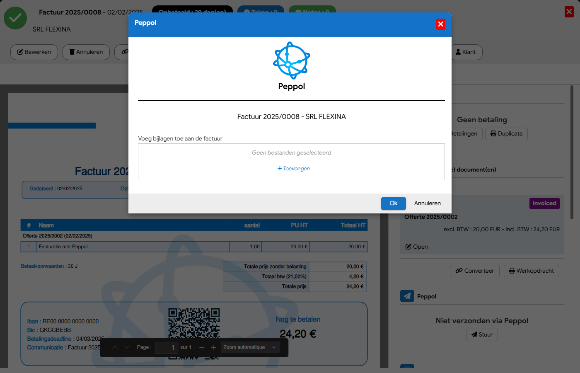Zoom out the PDF with minus icon
The height and width of the screenshot is (373, 580).
coord(202,347)
